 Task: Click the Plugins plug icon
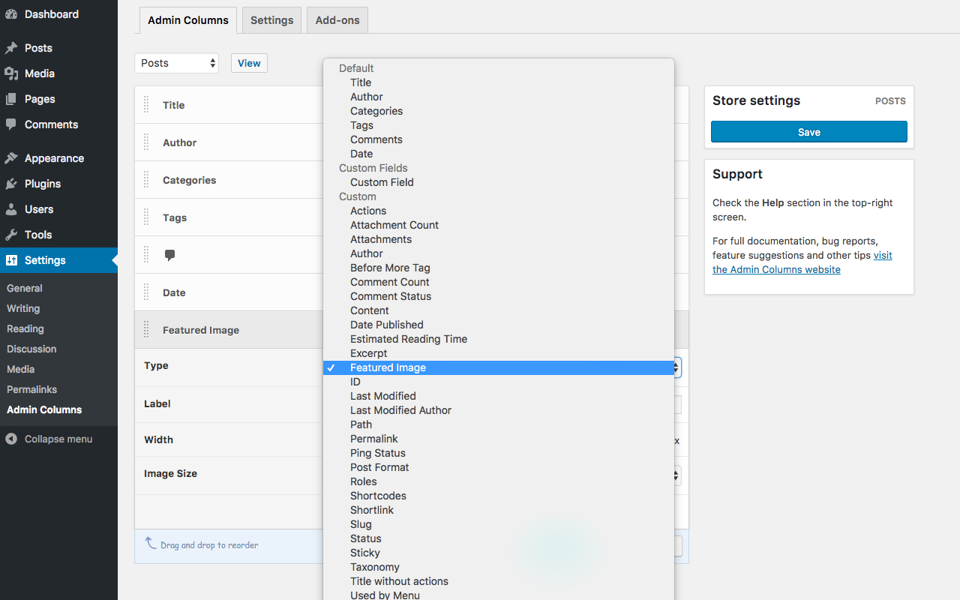pyautogui.click(x=11, y=184)
